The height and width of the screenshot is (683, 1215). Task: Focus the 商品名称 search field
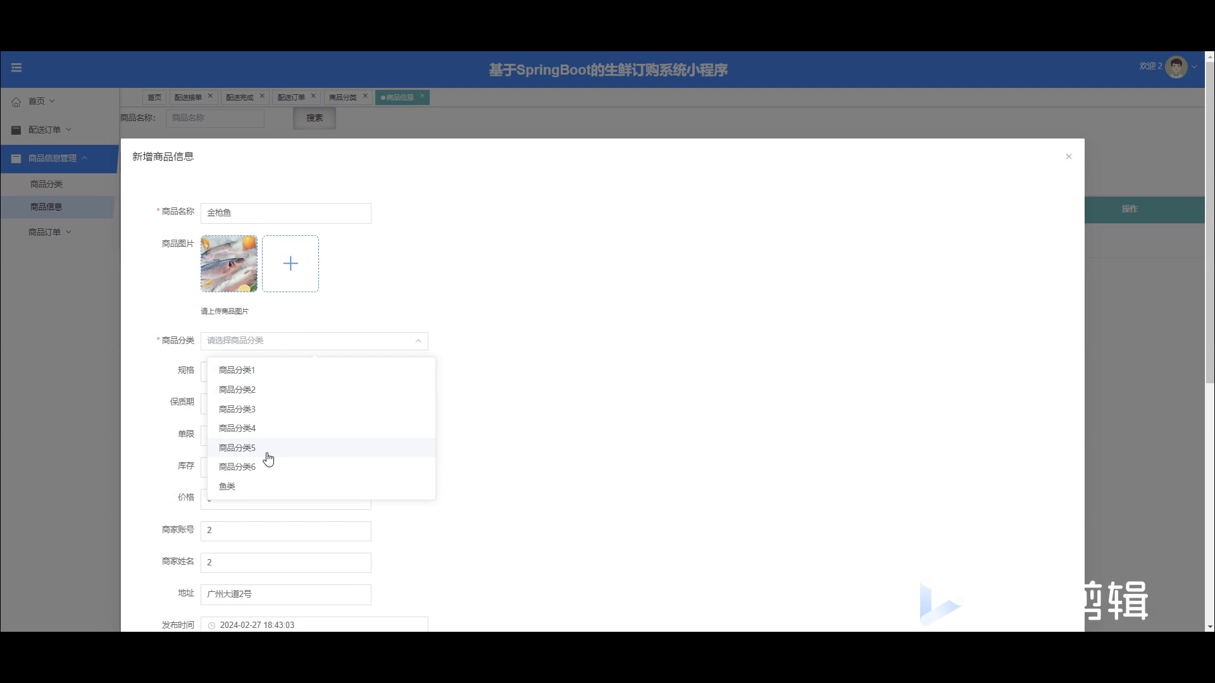click(x=215, y=118)
